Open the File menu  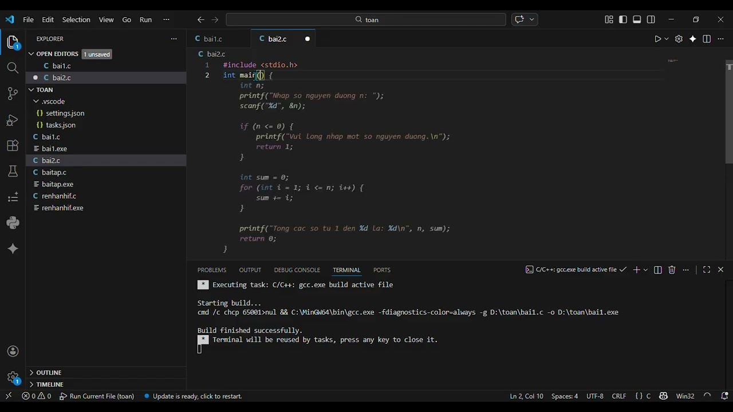28,19
